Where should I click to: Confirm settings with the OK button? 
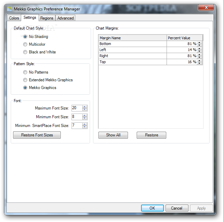coord(152,208)
